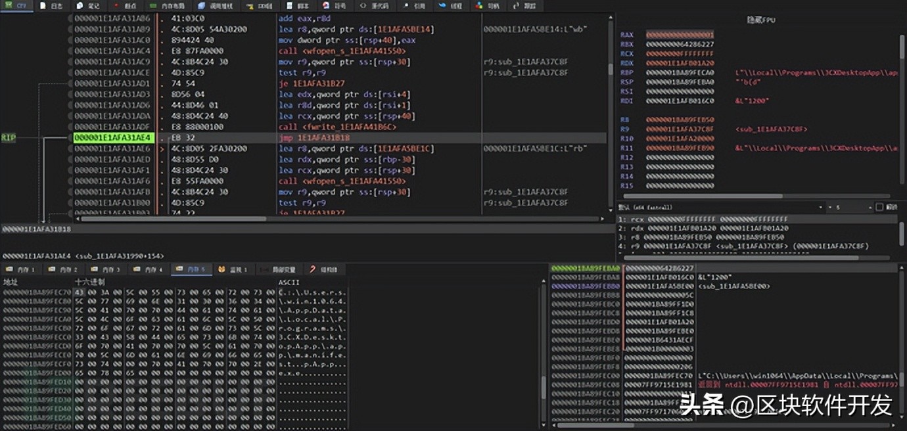Open the 局部变量 (Local Variables) tab
907x431 pixels.
click(279, 269)
